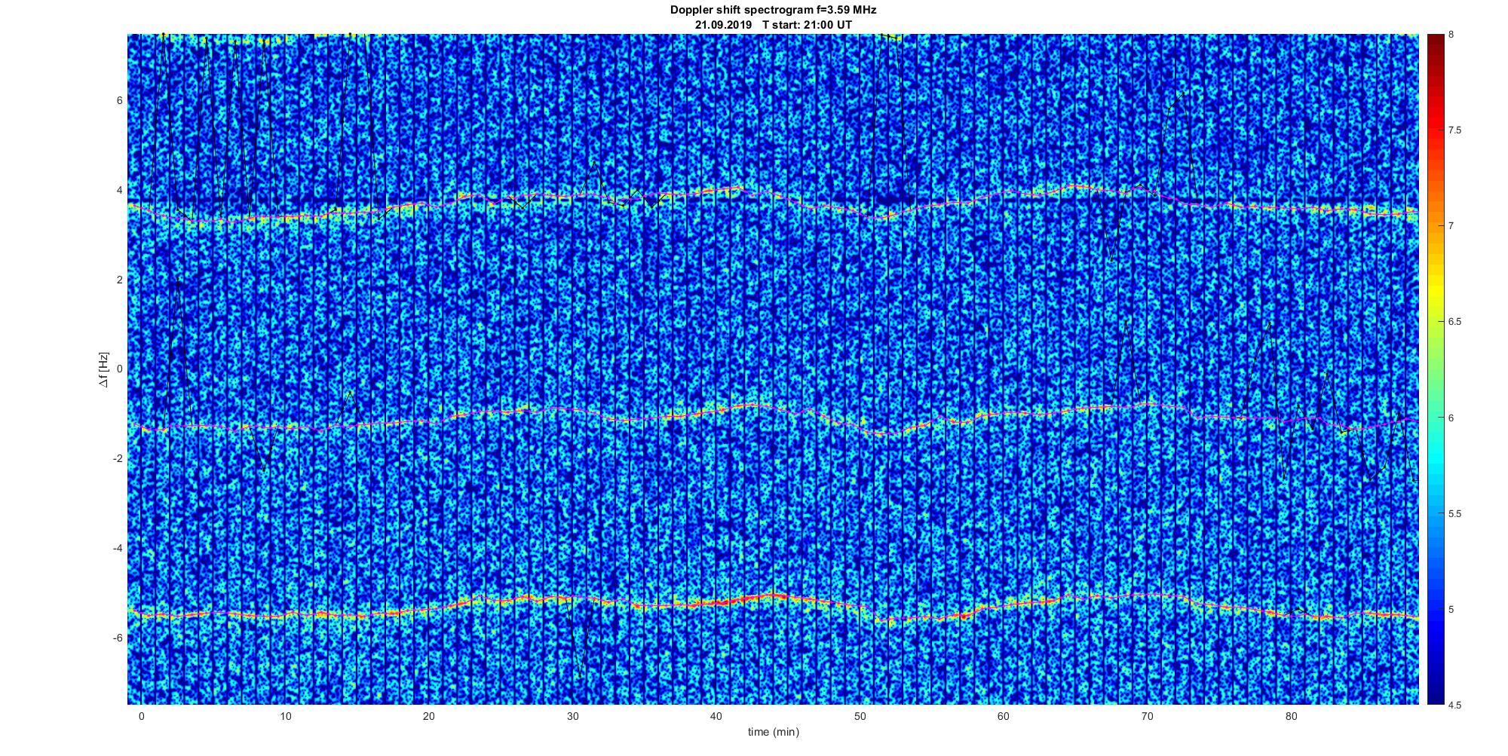Screen dimensions: 1508x756
Task: Click the colorbar tick label '8'
Action: point(1451,35)
